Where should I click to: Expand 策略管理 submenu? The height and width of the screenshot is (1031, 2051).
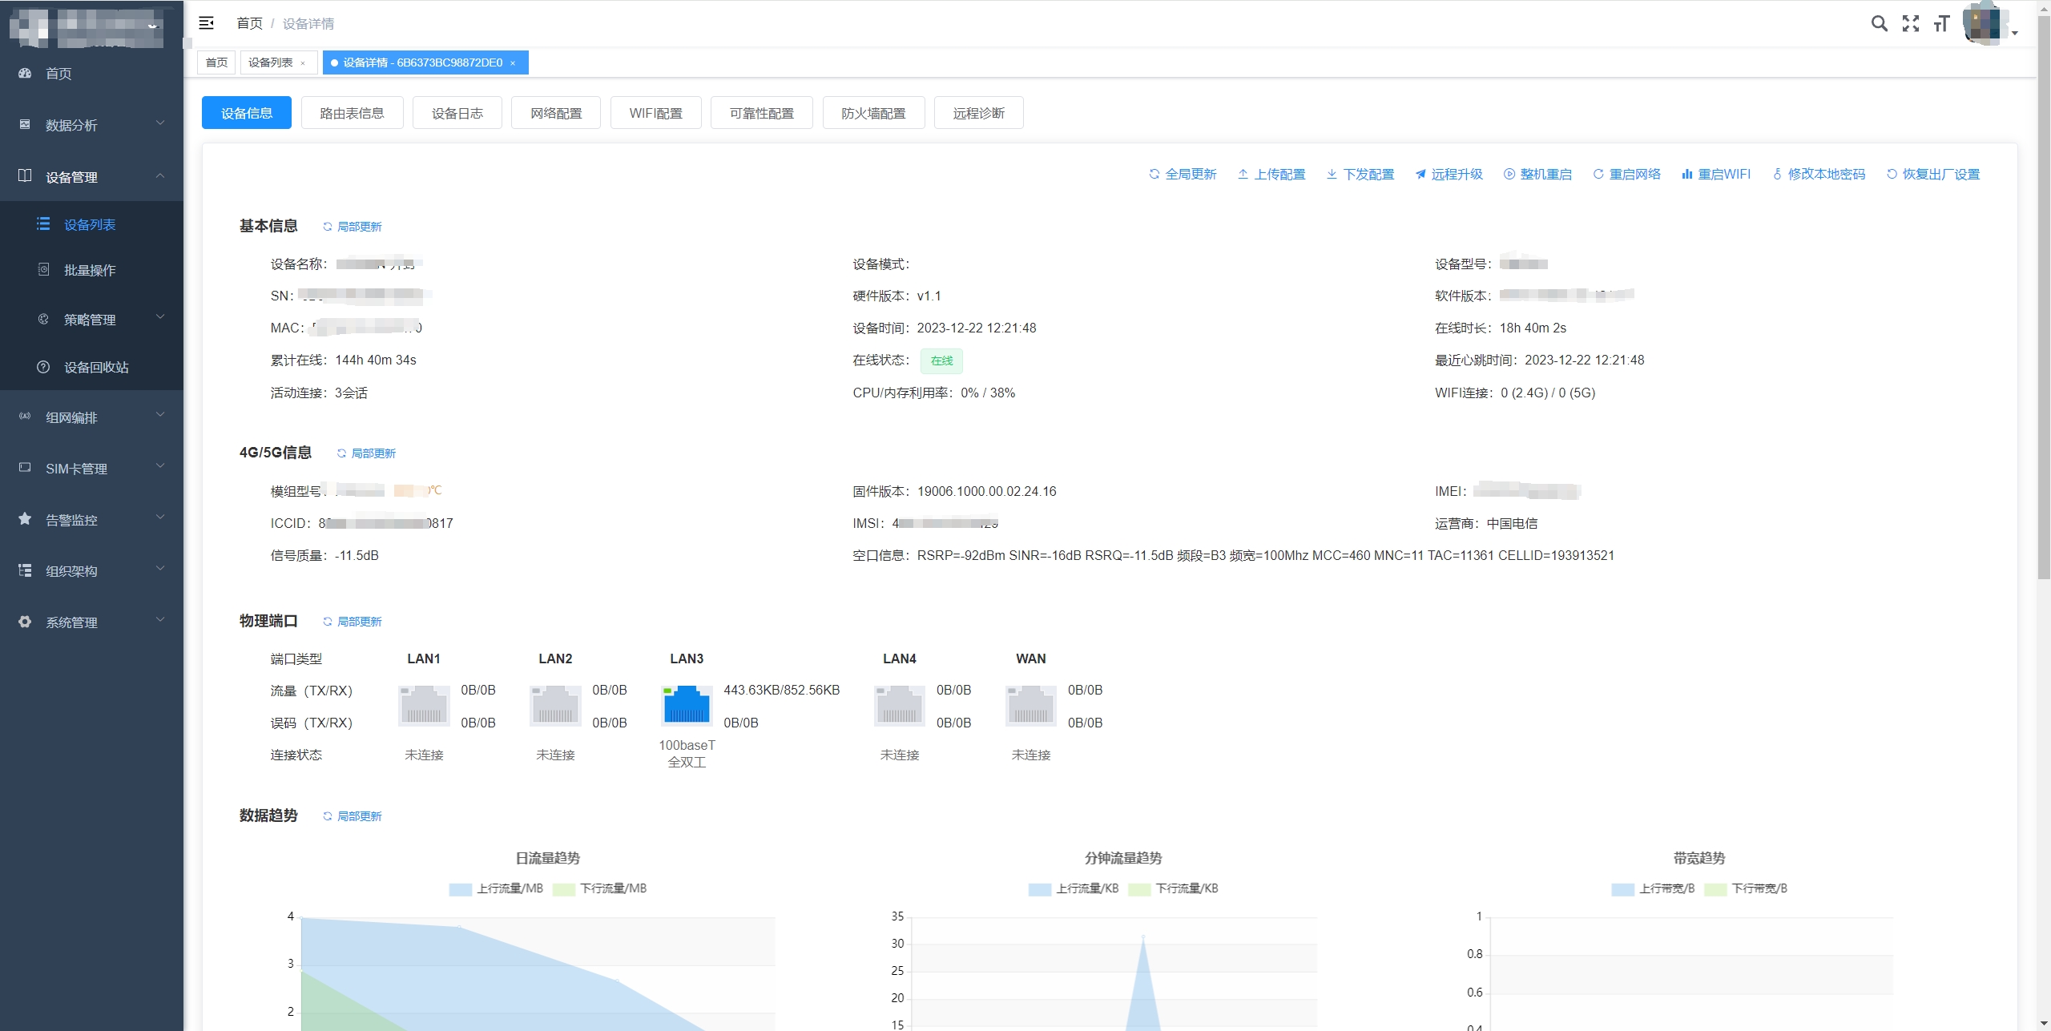point(91,319)
